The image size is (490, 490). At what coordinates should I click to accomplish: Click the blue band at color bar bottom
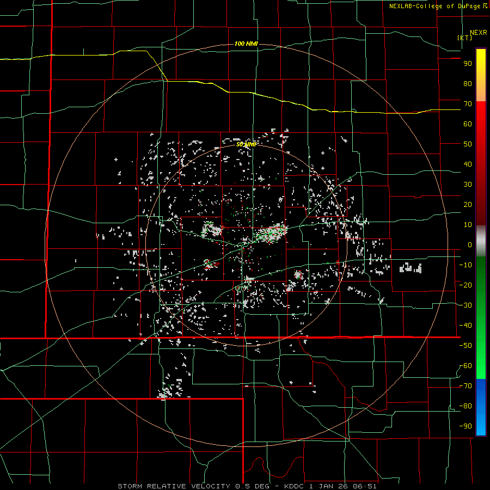[x=481, y=407]
